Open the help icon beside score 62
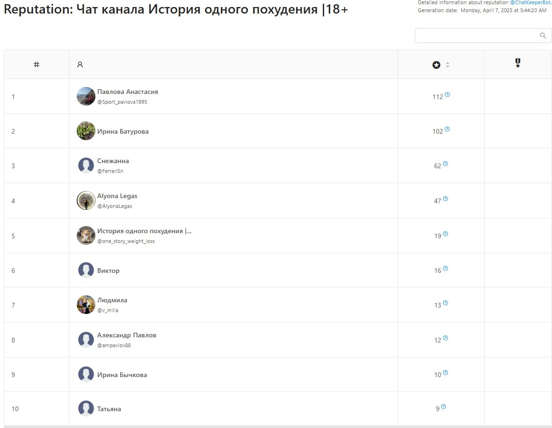 click(x=445, y=164)
